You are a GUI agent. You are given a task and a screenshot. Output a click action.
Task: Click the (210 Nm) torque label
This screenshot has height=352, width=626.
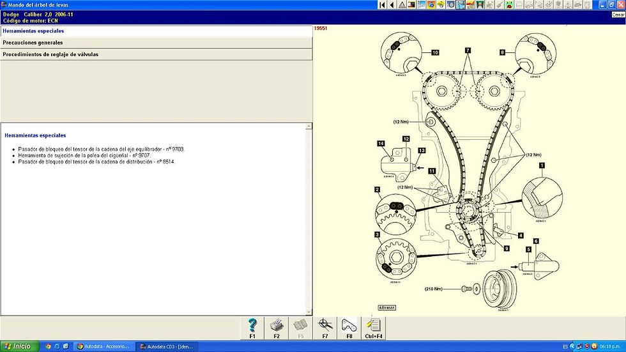tap(433, 289)
